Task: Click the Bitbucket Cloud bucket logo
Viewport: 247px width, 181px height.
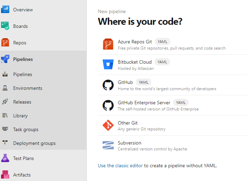Action: [108, 64]
